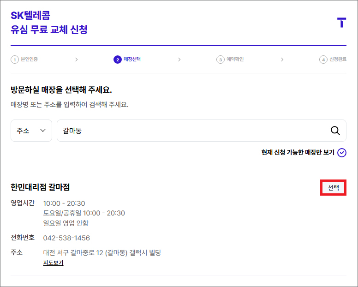Click 일요일 영업 안함 text
This screenshot has width=358, height=287.
(x=66, y=223)
